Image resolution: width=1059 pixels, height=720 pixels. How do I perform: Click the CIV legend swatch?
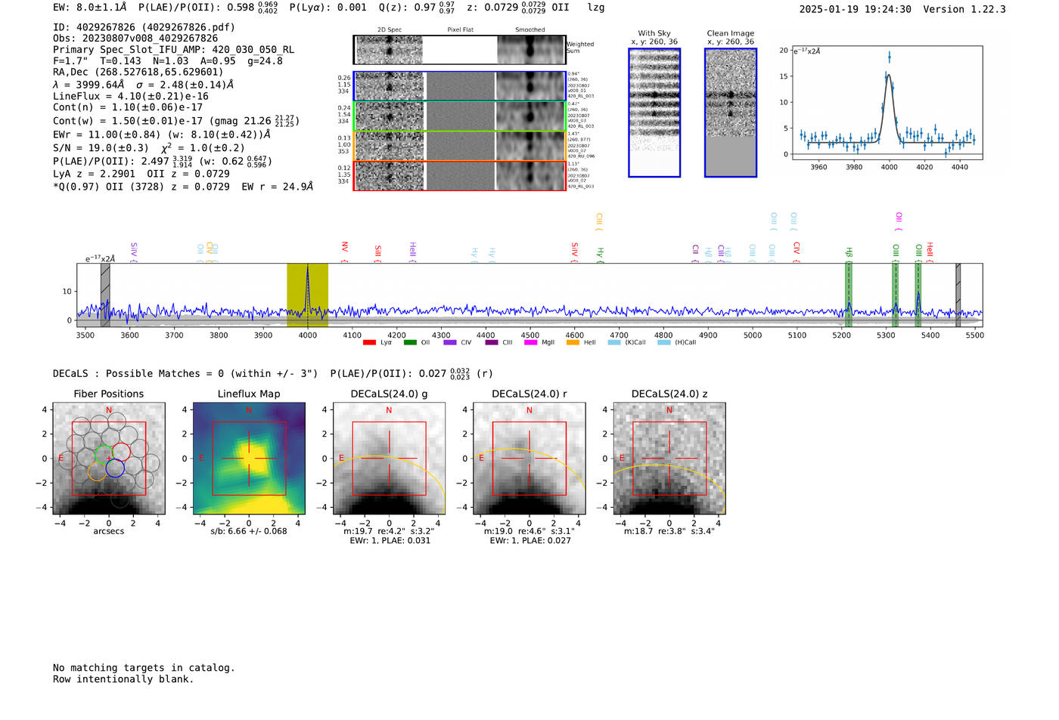click(450, 342)
